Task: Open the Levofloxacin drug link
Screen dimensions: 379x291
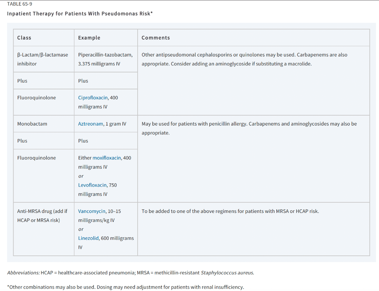Action: pos(92,185)
